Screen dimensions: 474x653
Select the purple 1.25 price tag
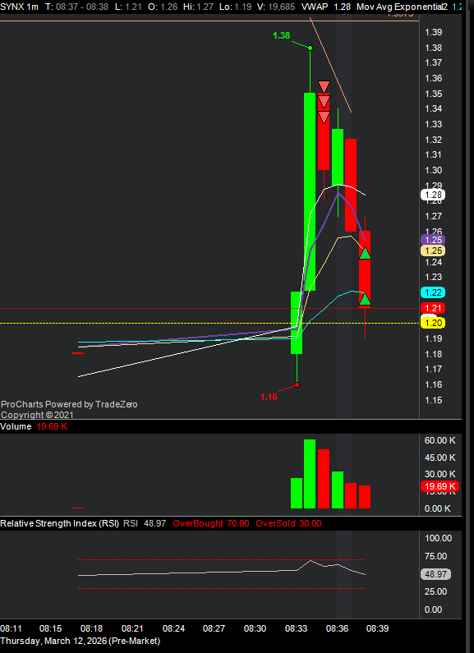coord(433,240)
